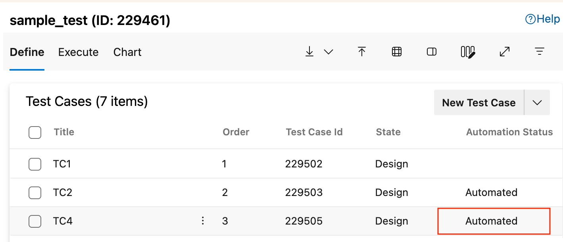Open the context menu for TC4
563x242 pixels.
point(203,221)
